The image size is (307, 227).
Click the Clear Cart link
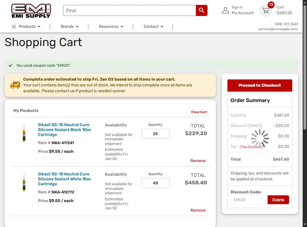coord(199,112)
